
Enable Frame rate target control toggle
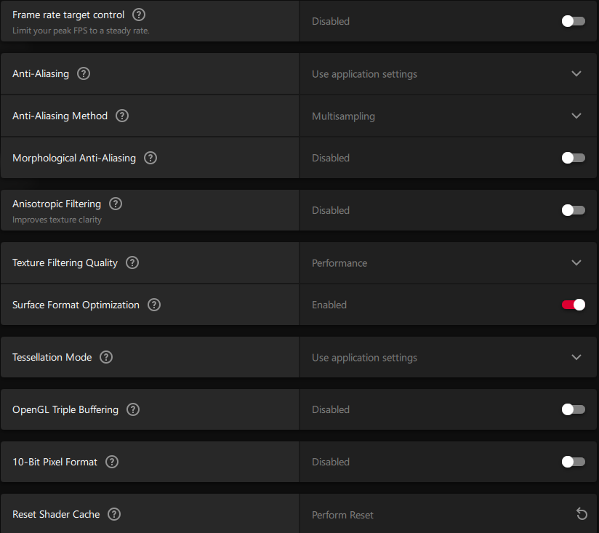(x=573, y=21)
